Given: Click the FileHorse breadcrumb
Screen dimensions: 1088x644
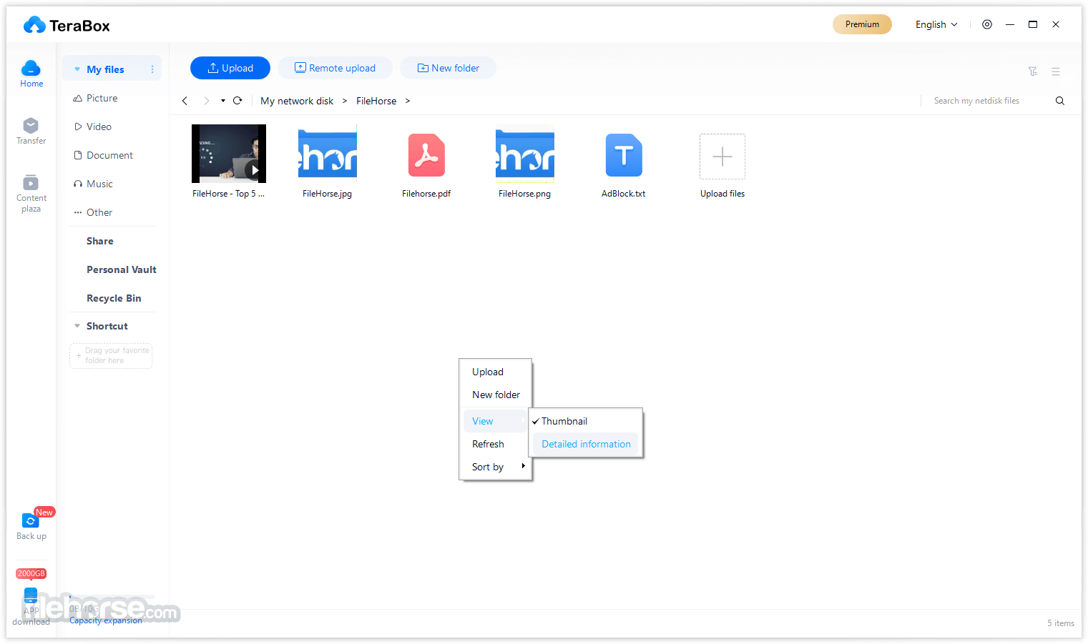Looking at the screenshot, I should tap(376, 101).
